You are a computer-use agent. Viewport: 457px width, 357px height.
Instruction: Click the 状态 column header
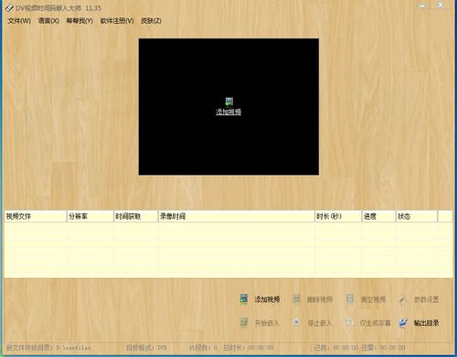click(x=417, y=216)
